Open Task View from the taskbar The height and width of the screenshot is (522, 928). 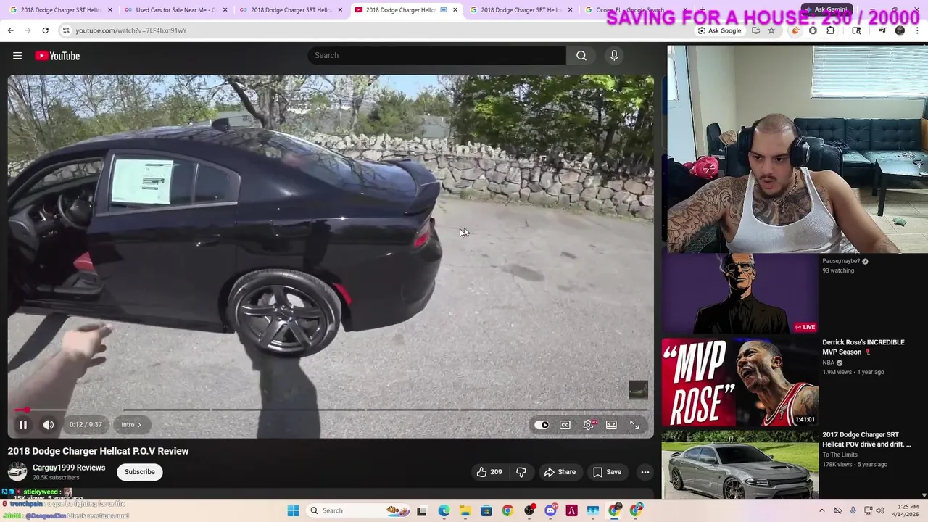click(x=422, y=510)
